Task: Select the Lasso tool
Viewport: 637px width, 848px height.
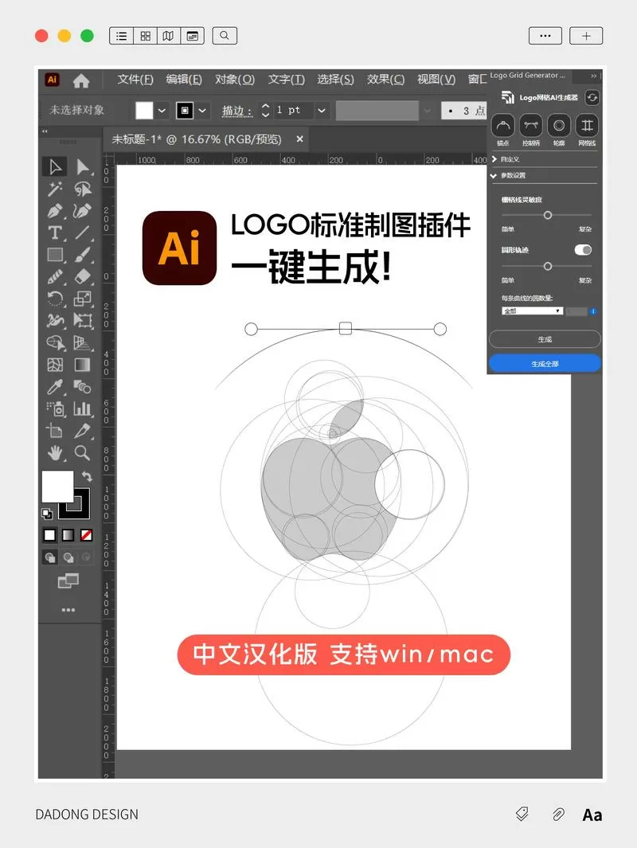Action: [x=82, y=189]
